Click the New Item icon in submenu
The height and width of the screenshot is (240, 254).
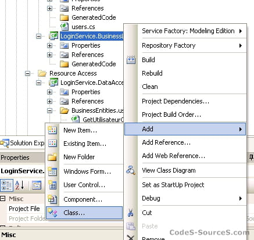(x=52, y=130)
